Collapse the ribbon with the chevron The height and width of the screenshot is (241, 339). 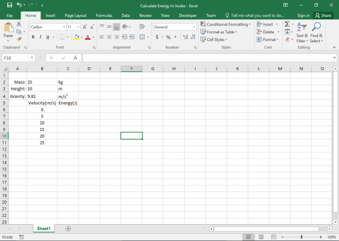point(334,47)
